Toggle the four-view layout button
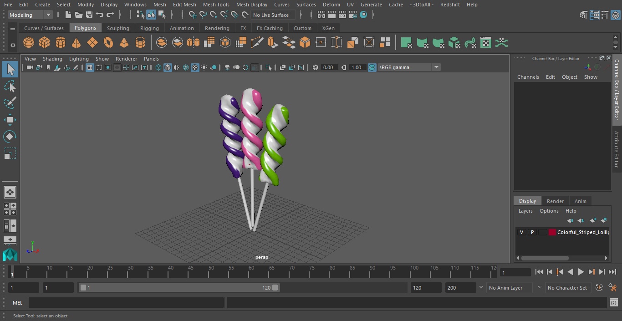The width and height of the screenshot is (622, 321). [10, 209]
